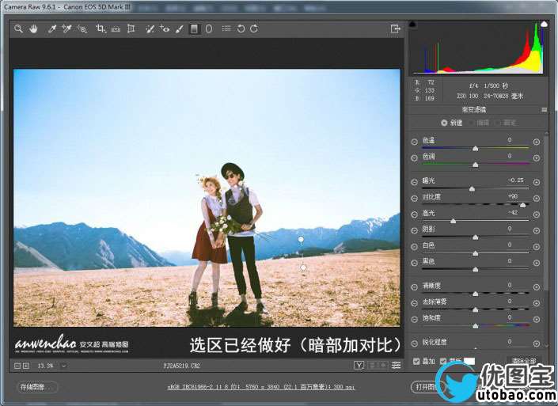This screenshot has width=558, height=406.
Task: Choose the Graduated Filter tool
Action: coord(195,29)
